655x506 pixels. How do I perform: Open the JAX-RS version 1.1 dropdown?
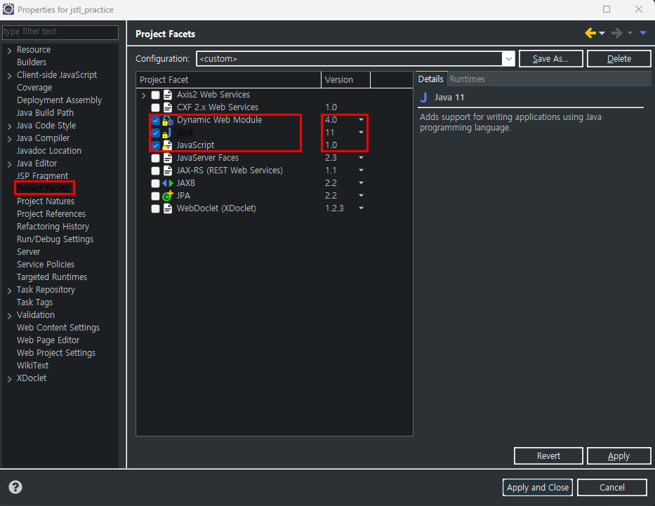[361, 171]
